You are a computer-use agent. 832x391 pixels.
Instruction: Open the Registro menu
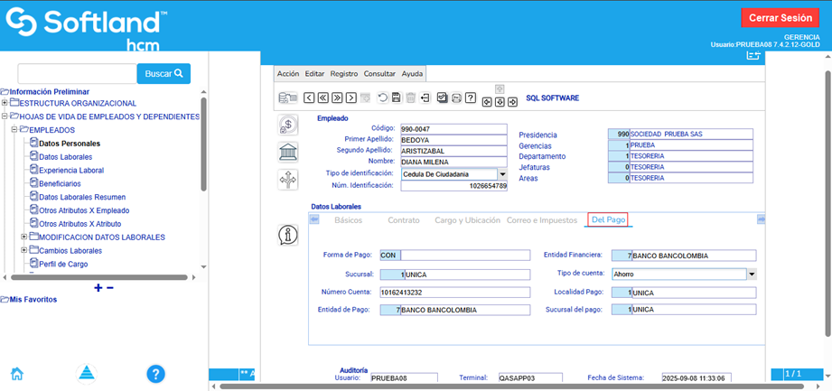coord(343,74)
